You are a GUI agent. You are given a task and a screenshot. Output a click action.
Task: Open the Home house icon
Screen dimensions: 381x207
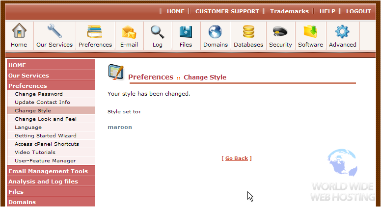click(19, 31)
